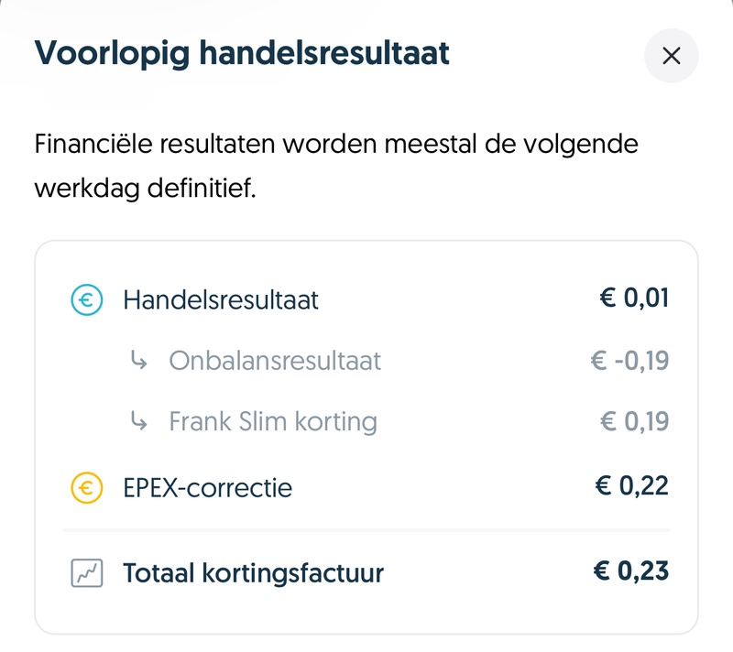The image size is (733, 652).
Task: Select the Handelsresultaat row label
Action: point(221,299)
